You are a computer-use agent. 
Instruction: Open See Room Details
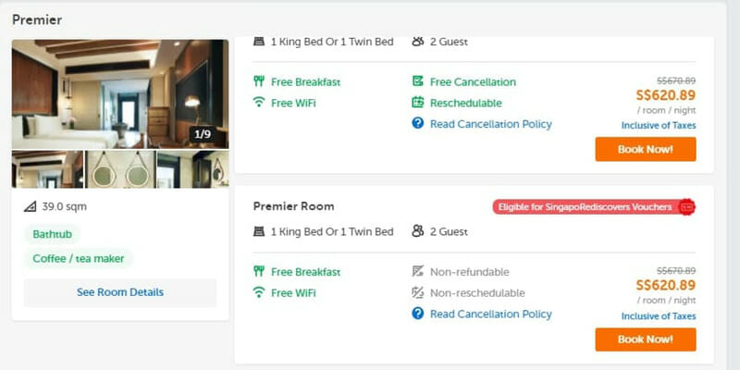[120, 292]
